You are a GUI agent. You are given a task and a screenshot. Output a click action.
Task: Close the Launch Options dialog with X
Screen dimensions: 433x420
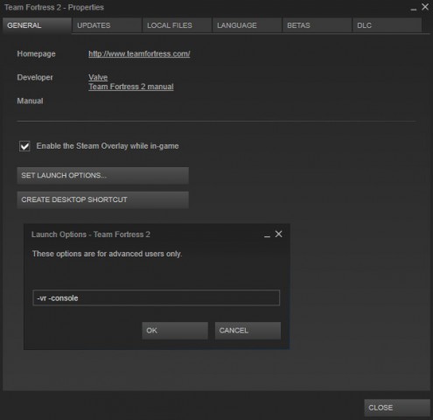click(x=279, y=234)
